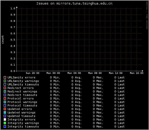Click the Sun 20:00 time axis label
The height and width of the screenshot is (130, 149).
pos(32,73)
